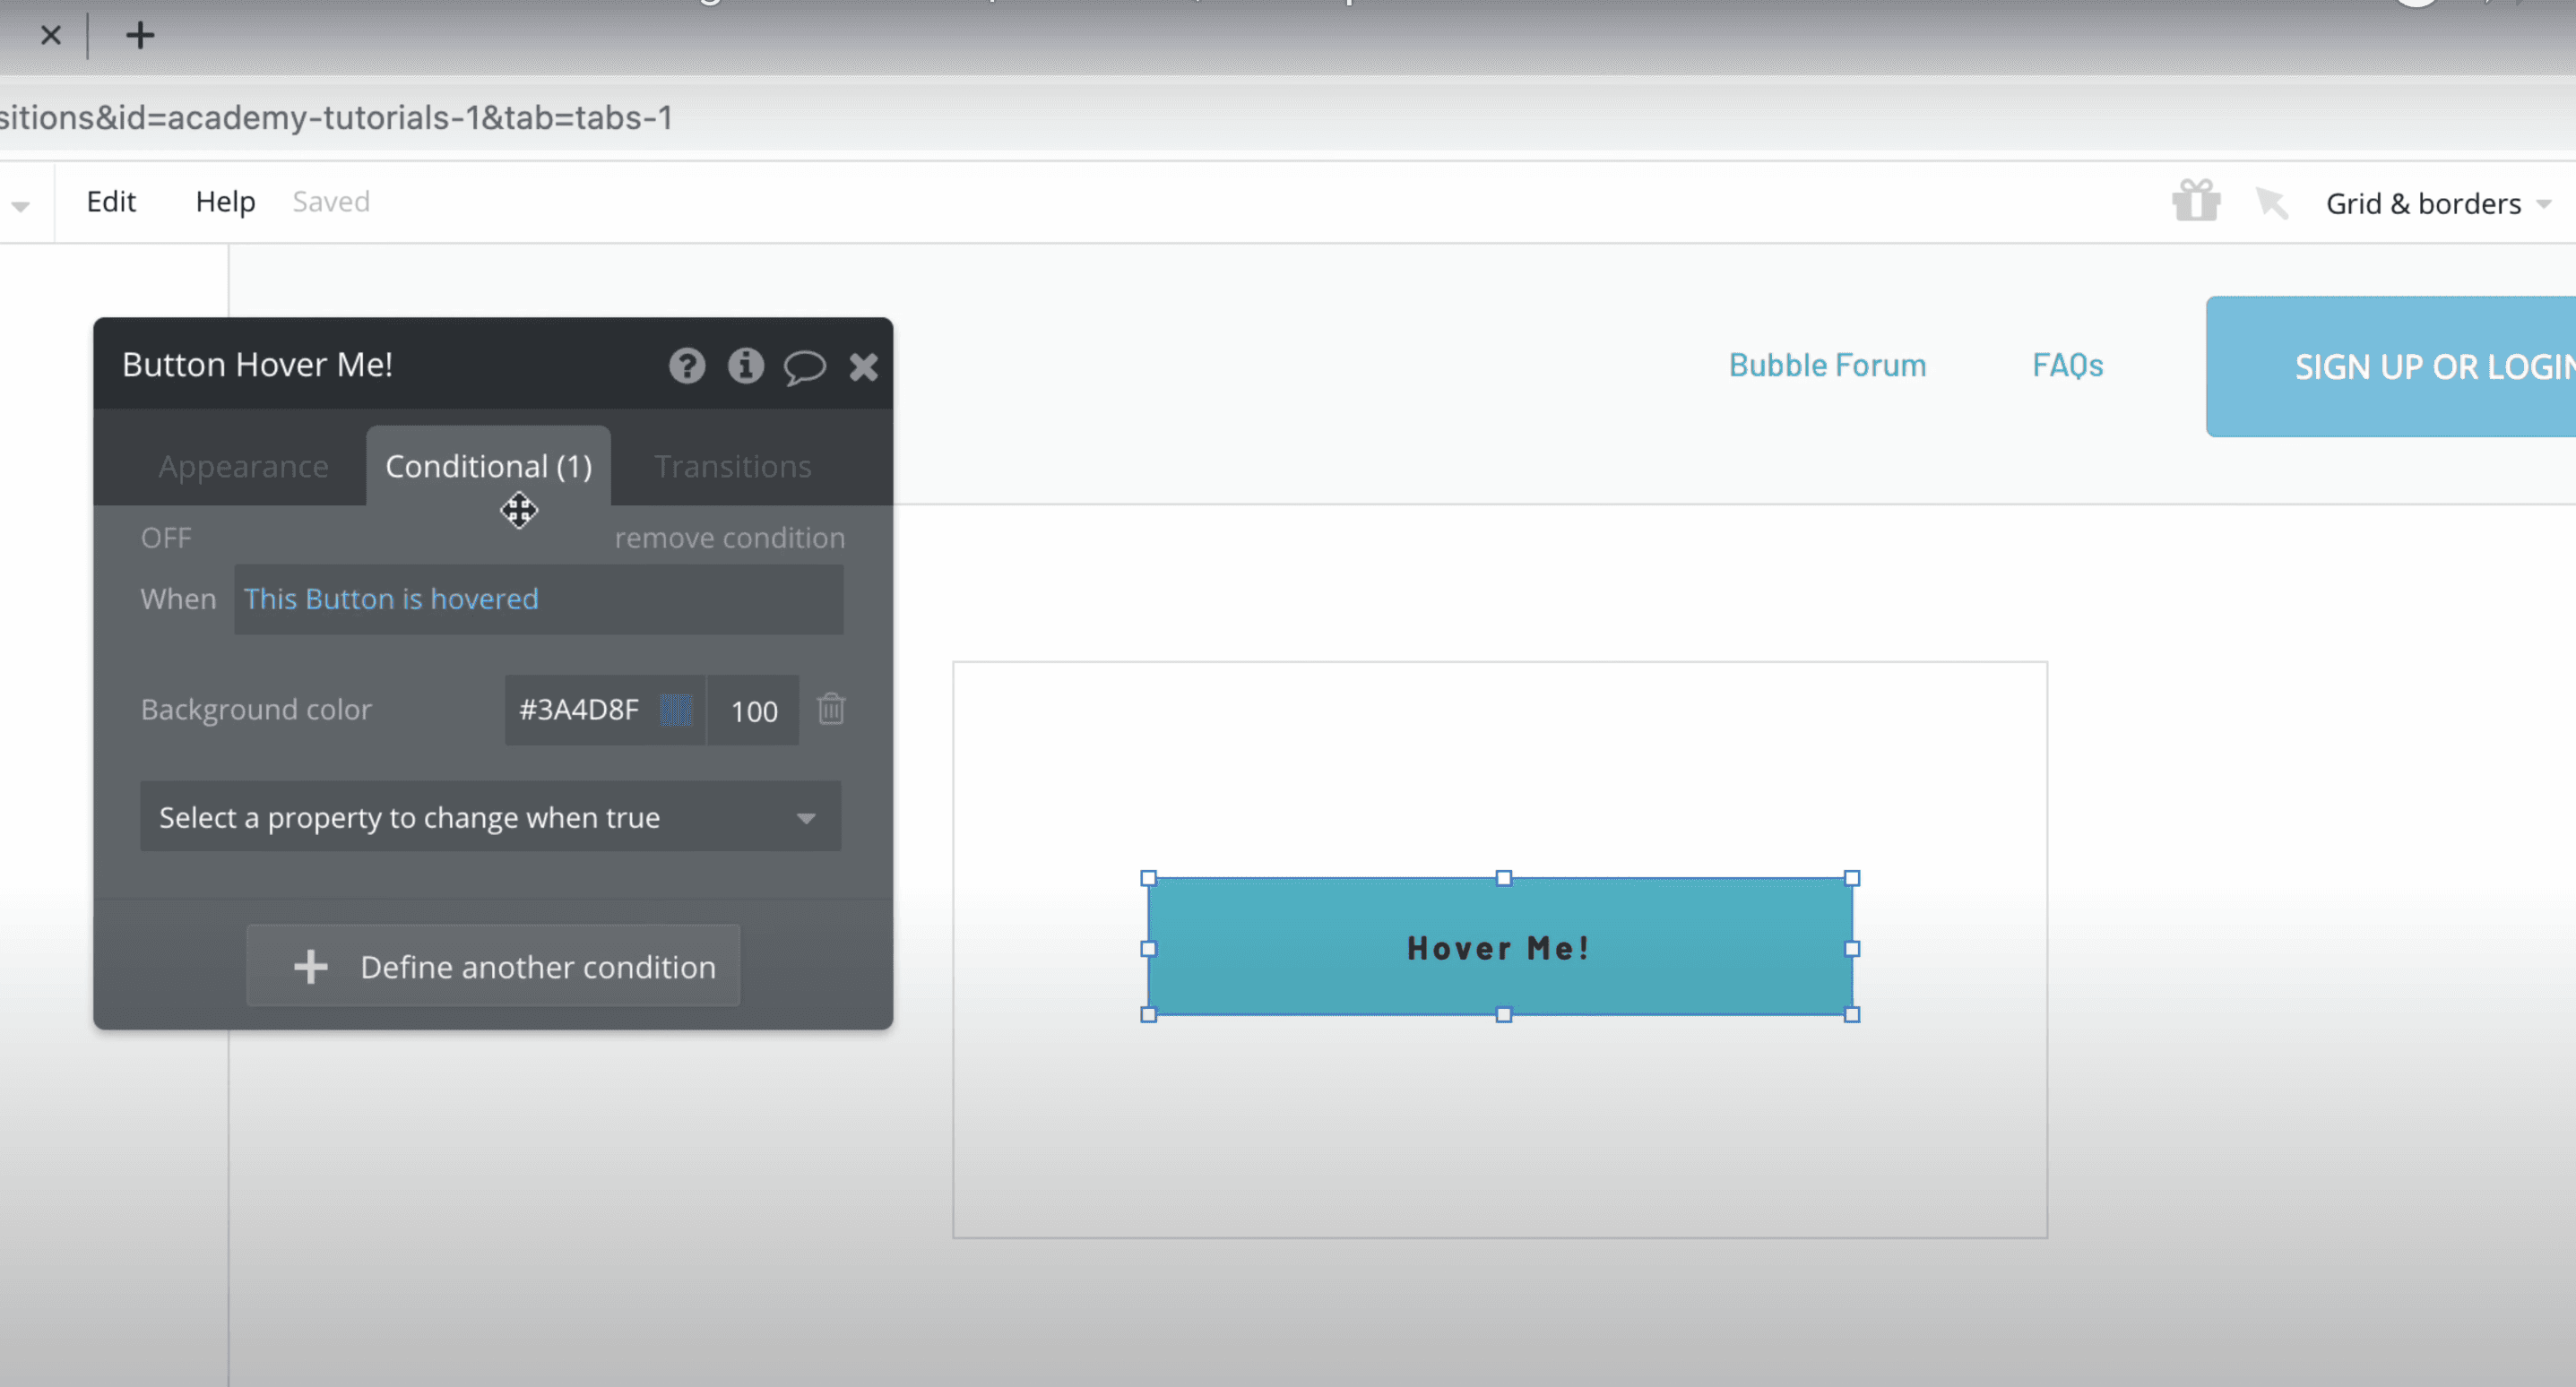
Task: Switch to the Appearance tab
Action: point(243,465)
